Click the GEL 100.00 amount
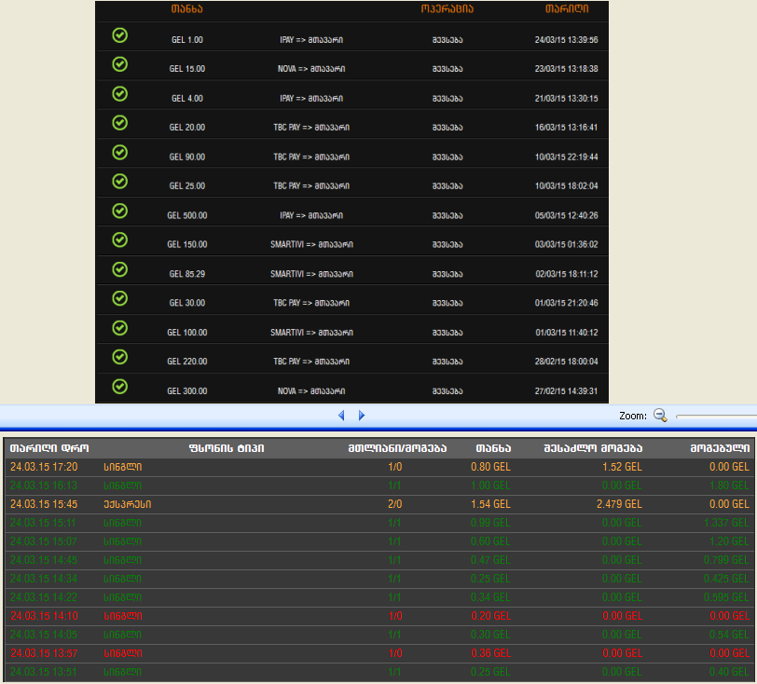This screenshot has width=757, height=684. point(186,332)
